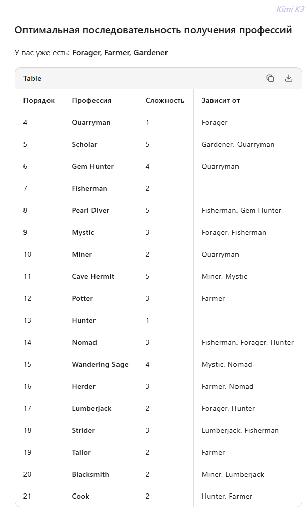Screen dimensions: 308x516
Task: Click the Wandering Sage cell
Action: point(100,364)
